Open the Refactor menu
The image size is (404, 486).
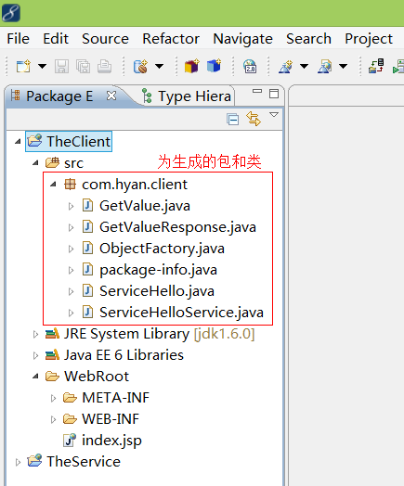point(171,39)
